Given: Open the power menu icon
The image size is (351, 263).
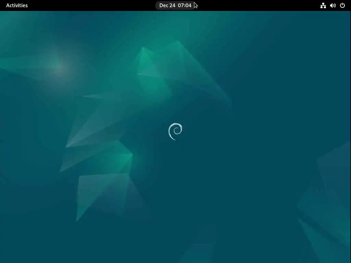Looking at the screenshot, I should click(x=342, y=5).
